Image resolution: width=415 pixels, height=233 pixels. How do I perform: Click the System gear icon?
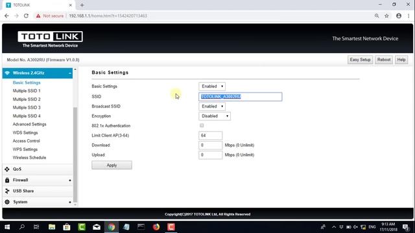(7, 202)
